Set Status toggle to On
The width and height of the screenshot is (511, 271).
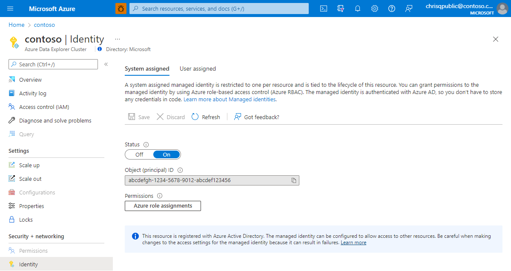(167, 154)
